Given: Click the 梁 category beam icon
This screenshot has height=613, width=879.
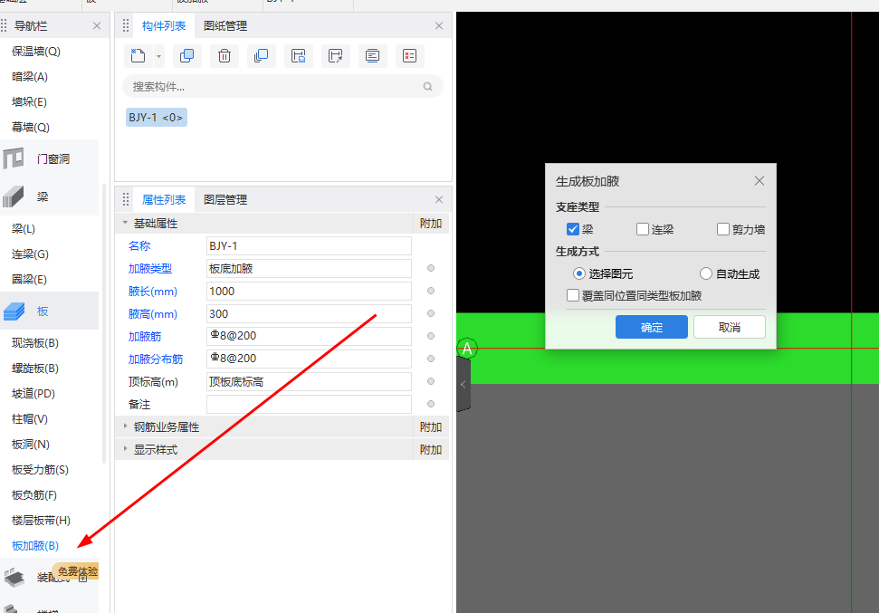Looking at the screenshot, I should point(14,196).
